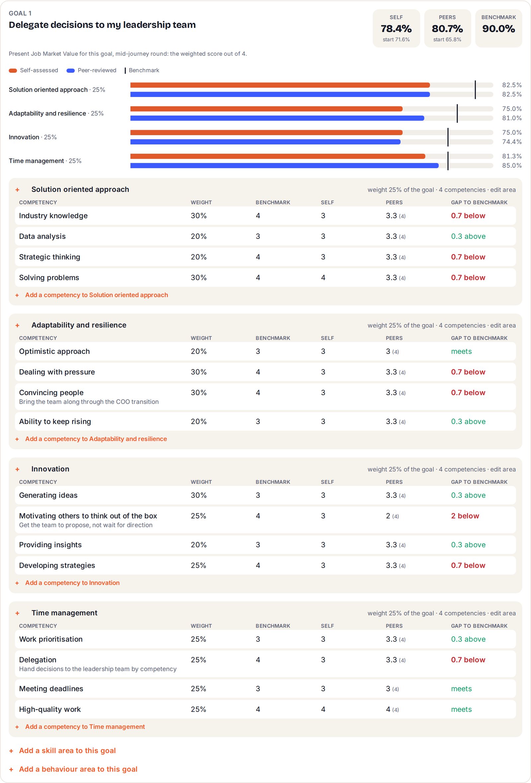531x783 pixels.
Task: Click the PEERS 80.7% score card
Action: pos(447,28)
